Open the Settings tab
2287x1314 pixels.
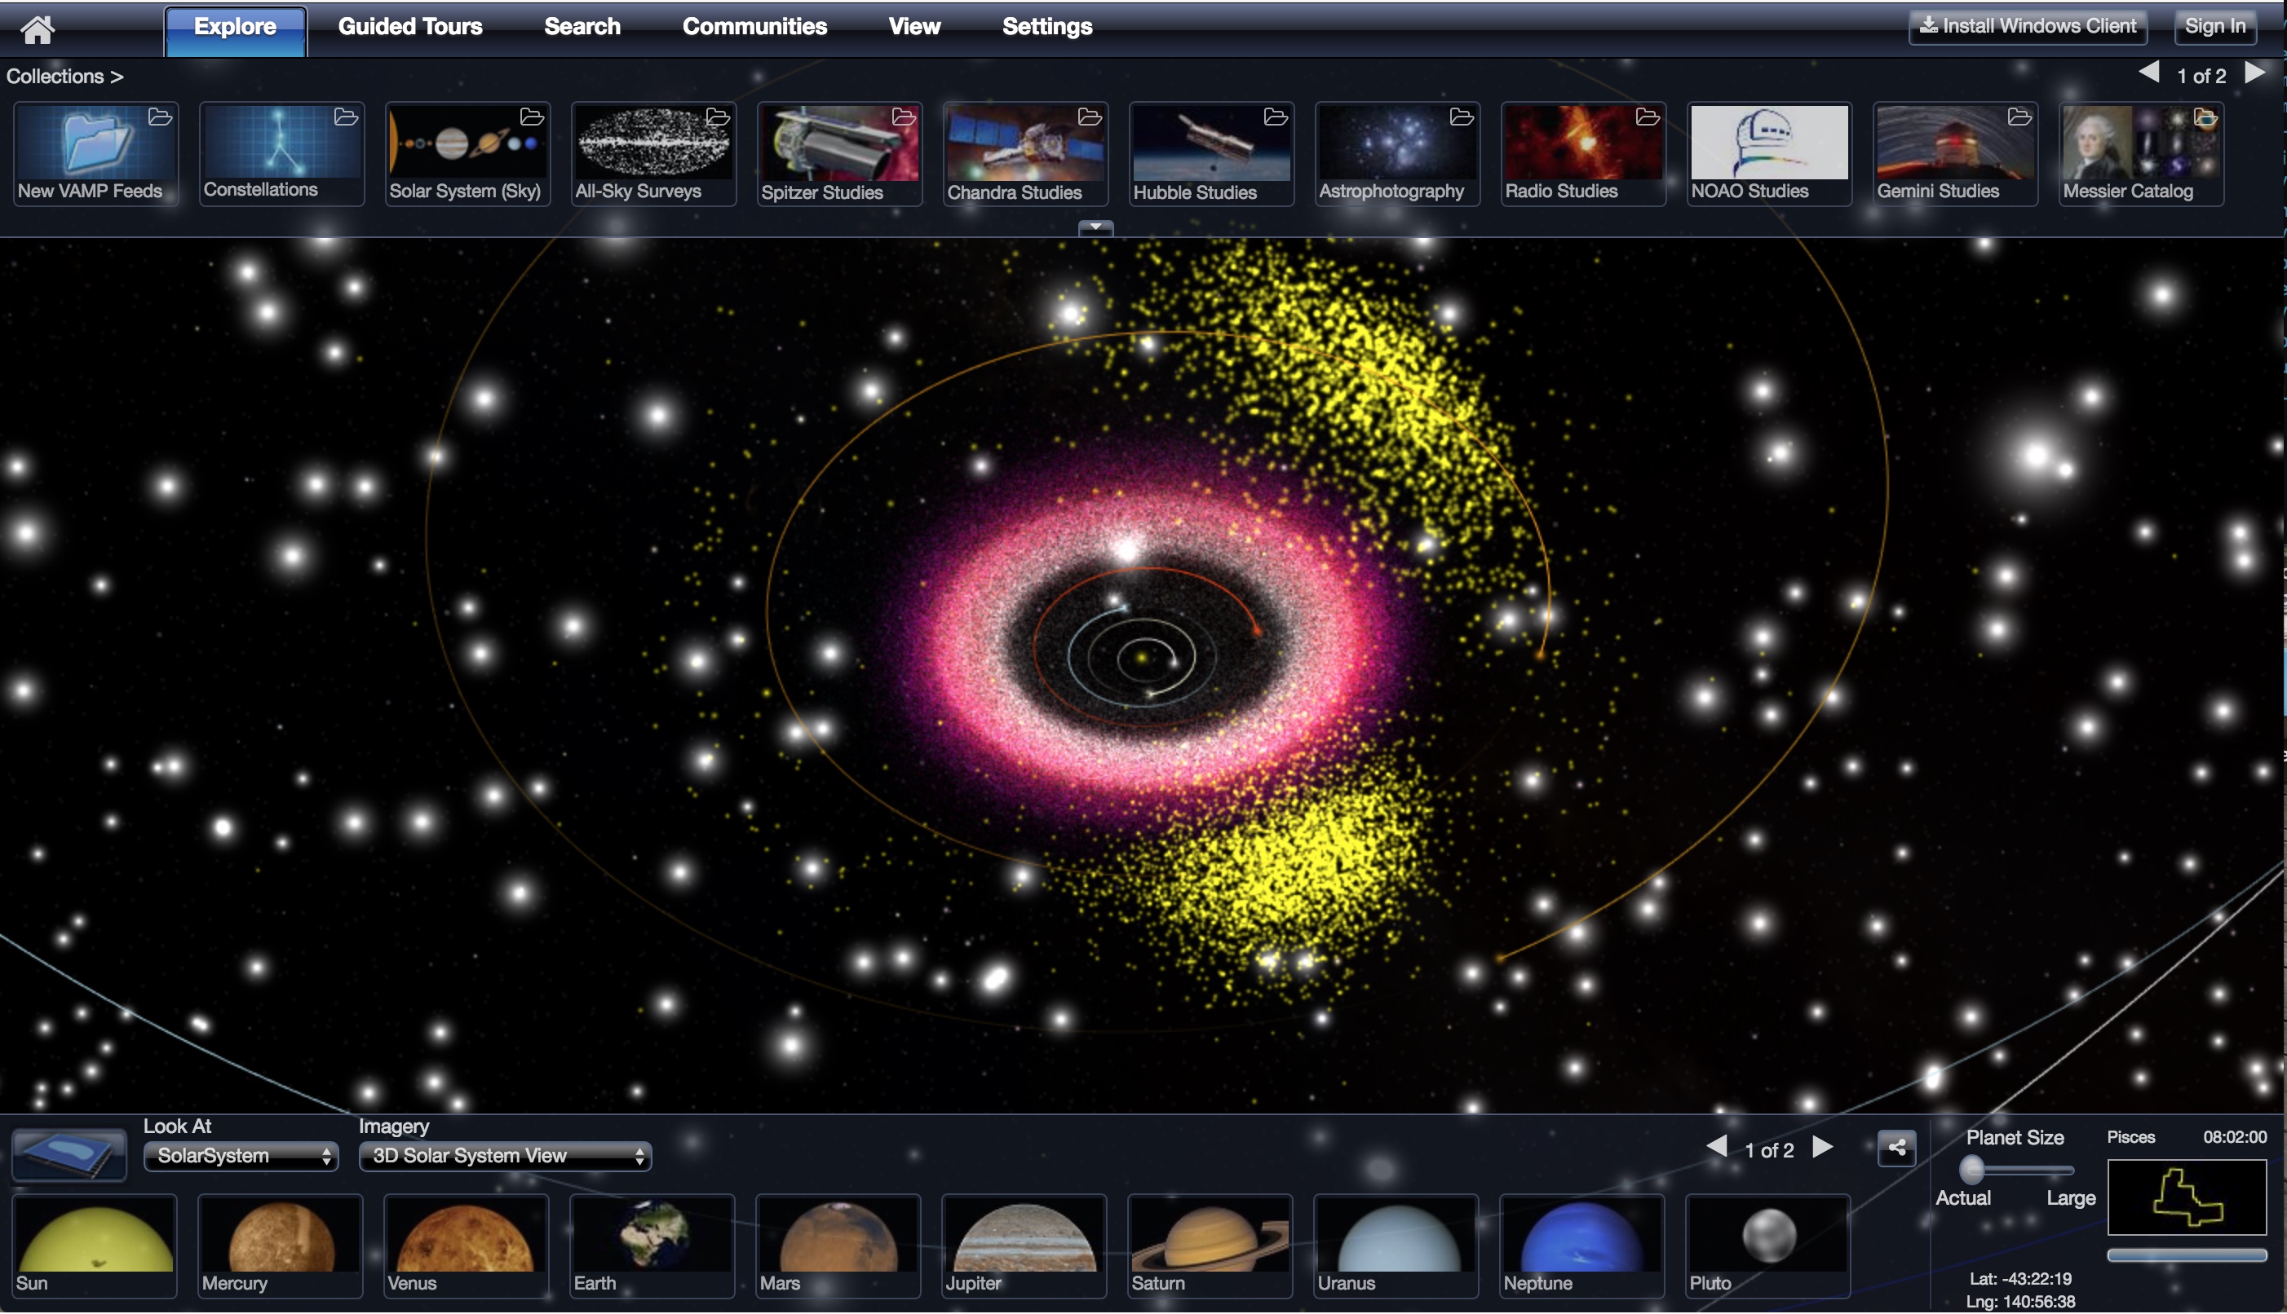[1047, 26]
